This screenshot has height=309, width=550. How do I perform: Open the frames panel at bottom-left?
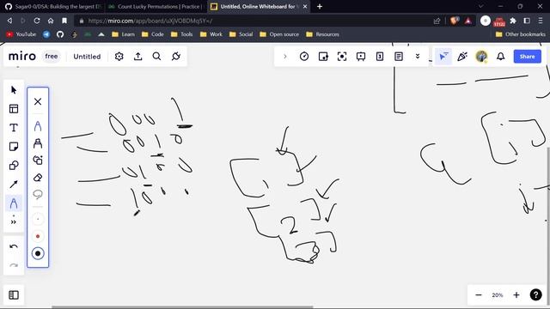click(14, 295)
